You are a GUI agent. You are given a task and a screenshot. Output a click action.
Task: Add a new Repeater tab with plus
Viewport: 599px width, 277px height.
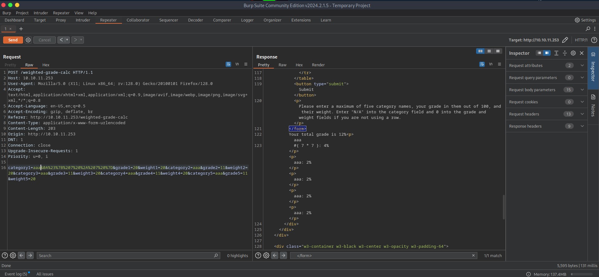pos(21,29)
